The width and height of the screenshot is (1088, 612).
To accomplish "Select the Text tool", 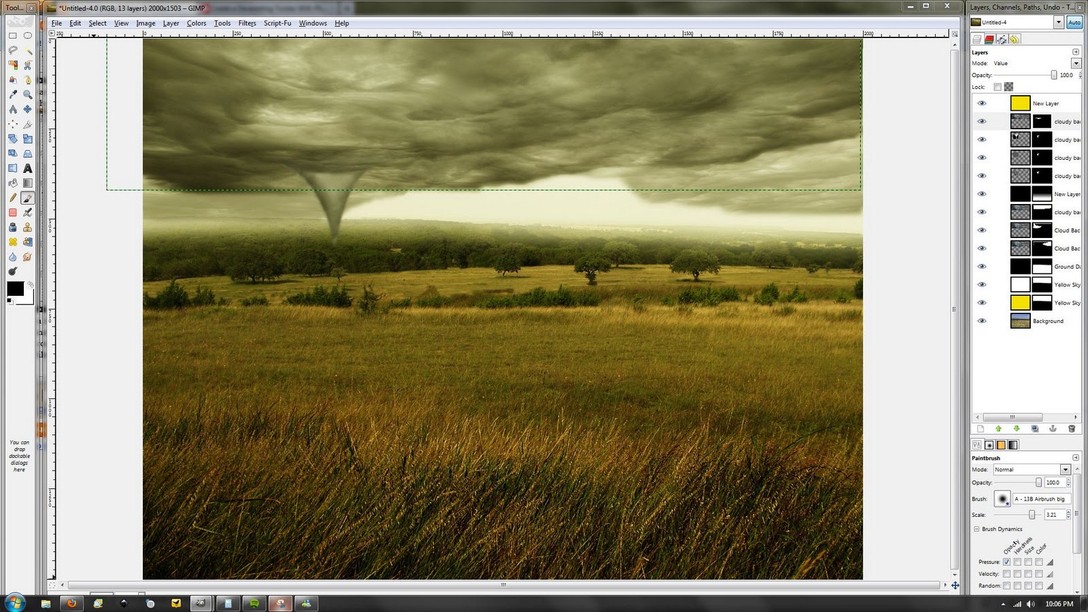I will tap(28, 167).
